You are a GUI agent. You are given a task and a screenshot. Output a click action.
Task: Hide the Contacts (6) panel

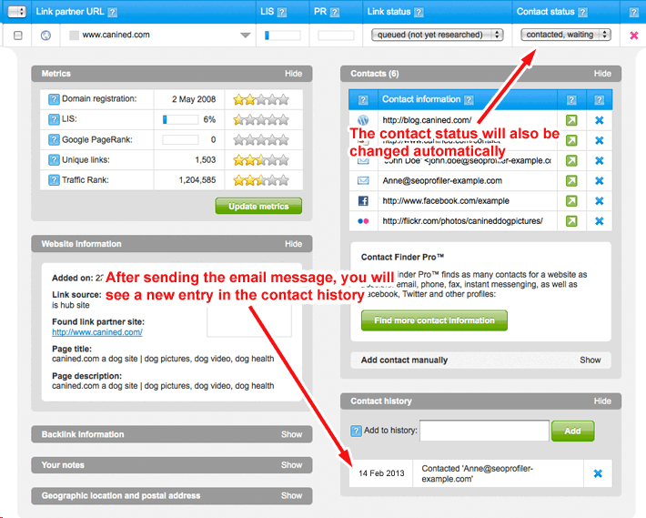click(602, 74)
